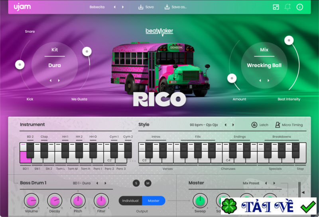
Task: Switch to next Mix after Wrecking Ball
Action: point(268,80)
